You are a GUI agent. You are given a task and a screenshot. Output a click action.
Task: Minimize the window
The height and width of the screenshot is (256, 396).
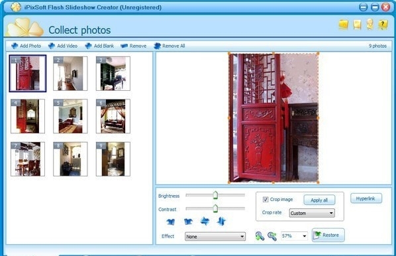(363, 7)
